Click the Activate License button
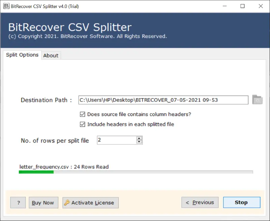270x221 pixels. pos(90,202)
